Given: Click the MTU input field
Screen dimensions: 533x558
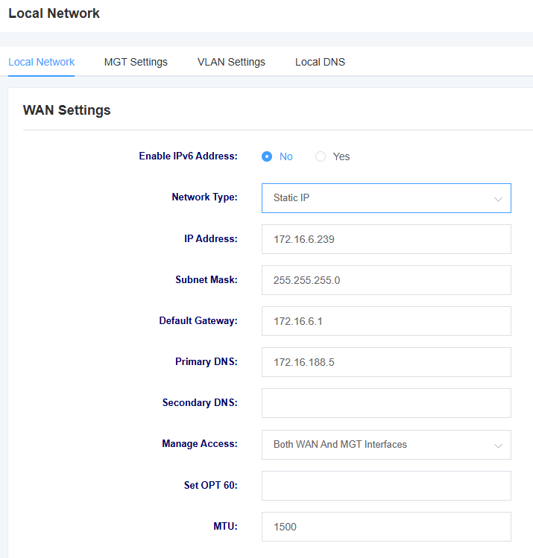Looking at the screenshot, I should point(386,527).
